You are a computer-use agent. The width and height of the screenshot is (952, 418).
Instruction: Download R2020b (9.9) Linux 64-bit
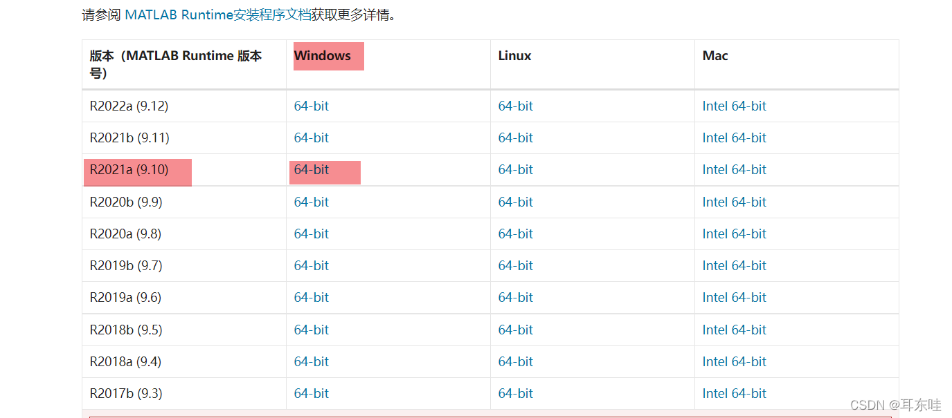click(x=516, y=202)
